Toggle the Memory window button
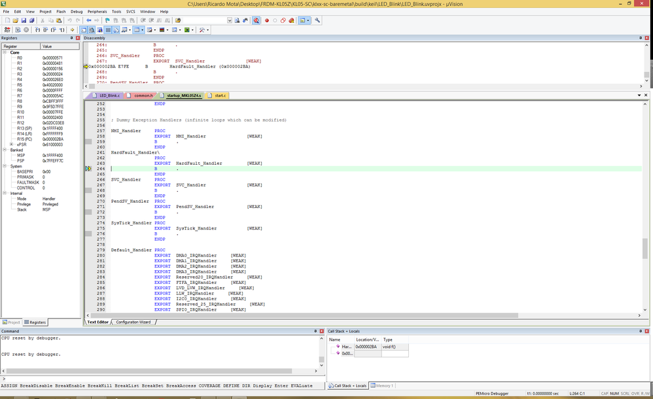The height and width of the screenshot is (399, 653). 137,30
